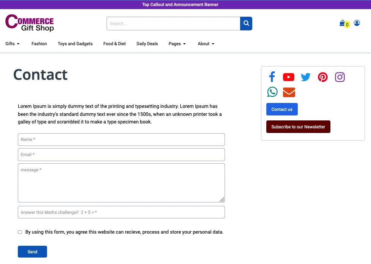Image resolution: width=371 pixels, height=264 pixels.
Task: Open the shopping cart icon
Action: (342, 23)
